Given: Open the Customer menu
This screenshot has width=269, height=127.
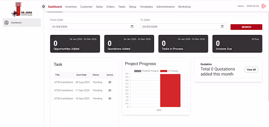Looking at the screenshot, I should pos(86,7).
